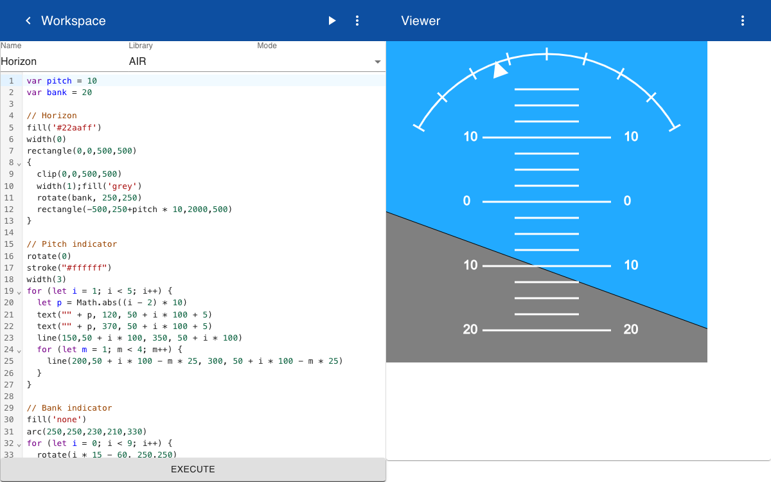Collapse the code block at line 8
Viewport: 771px width, 482px height.
(x=19, y=163)
